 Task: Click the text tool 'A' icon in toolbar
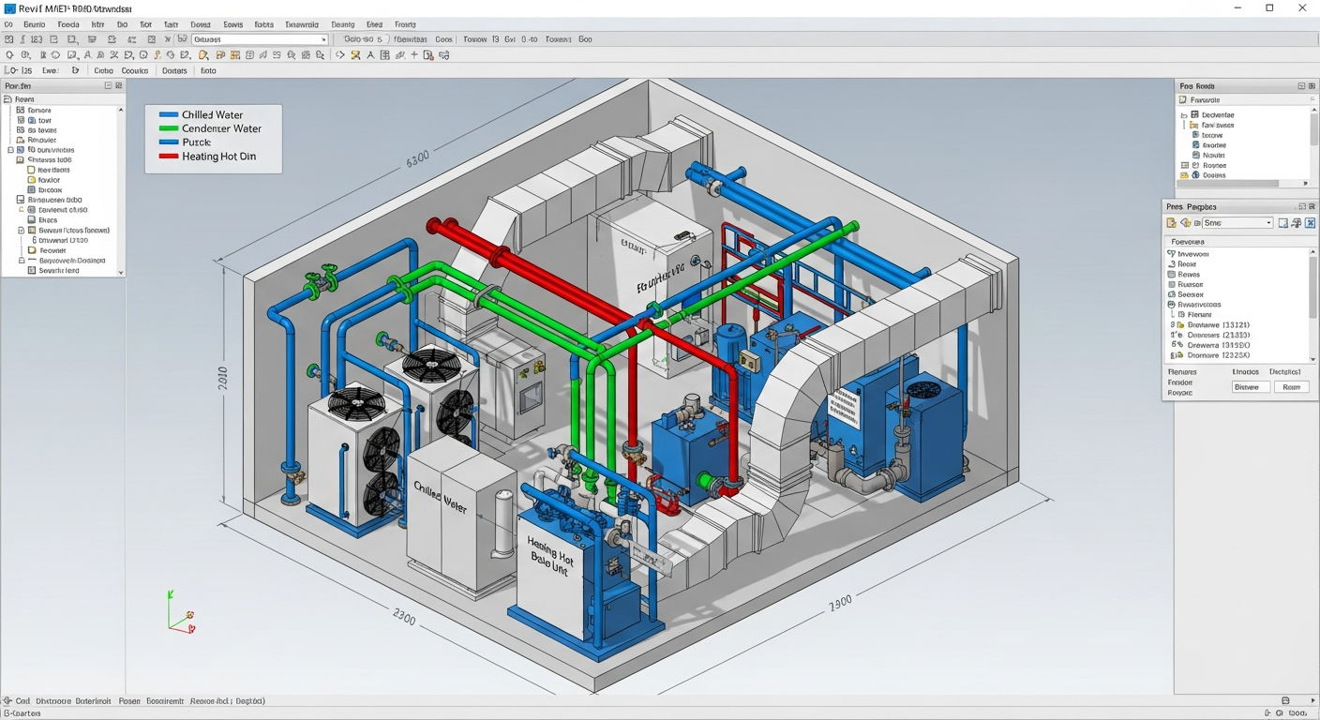pyautogui.click(x=370, y=55)
